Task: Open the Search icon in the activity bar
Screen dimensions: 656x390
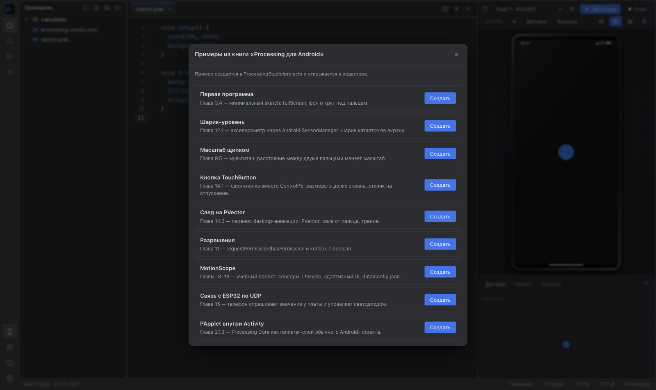Action: point(10,41)
